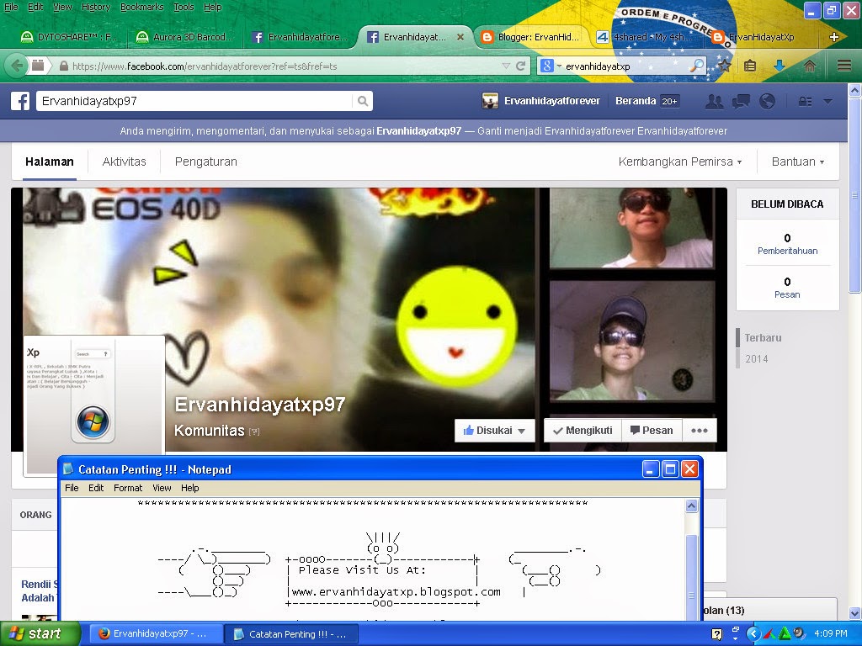Click the Komunitas category edit icon

click(254, 432)
